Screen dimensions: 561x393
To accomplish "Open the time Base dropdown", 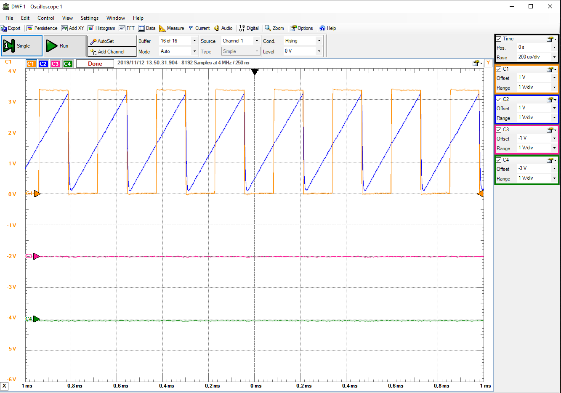I will coord(554,57).
